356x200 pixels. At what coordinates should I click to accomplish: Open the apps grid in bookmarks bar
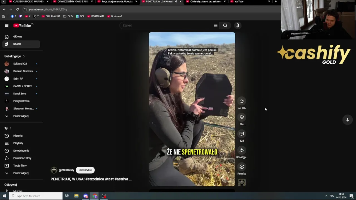pyautogui.click(x=4, y=16)
